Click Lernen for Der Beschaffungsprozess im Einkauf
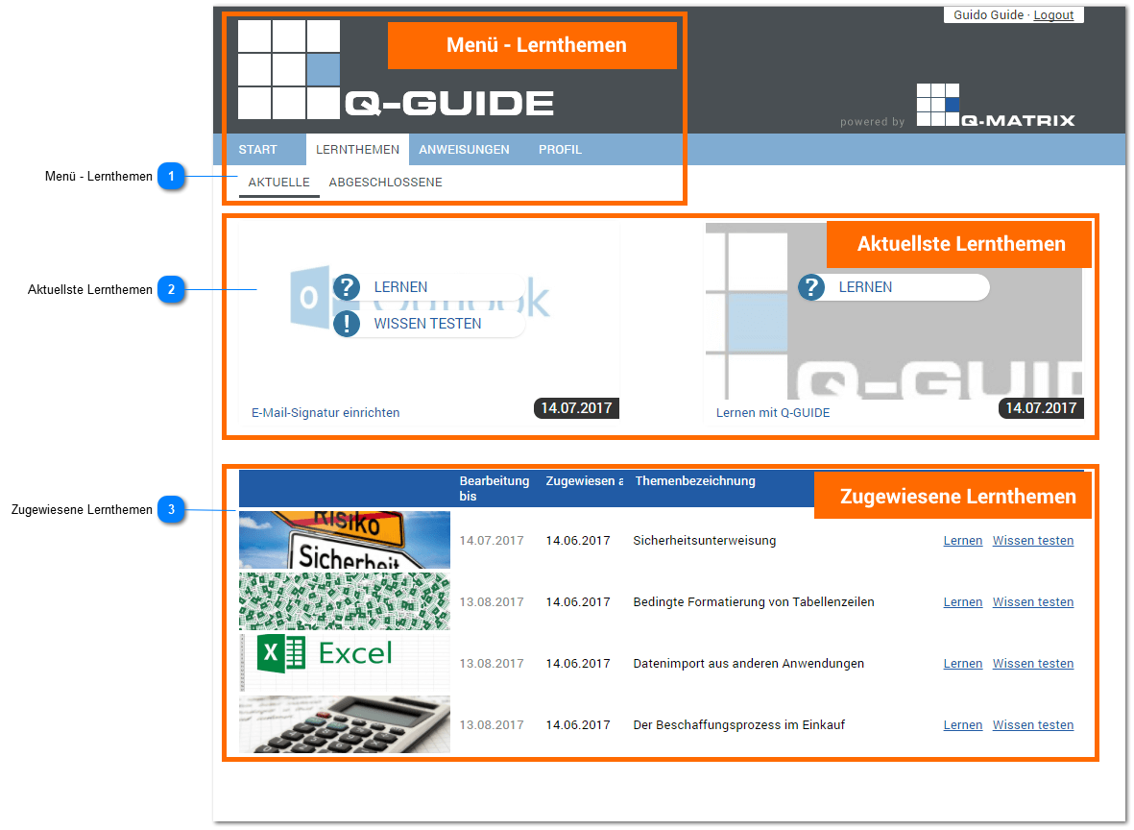 (962, 725)
